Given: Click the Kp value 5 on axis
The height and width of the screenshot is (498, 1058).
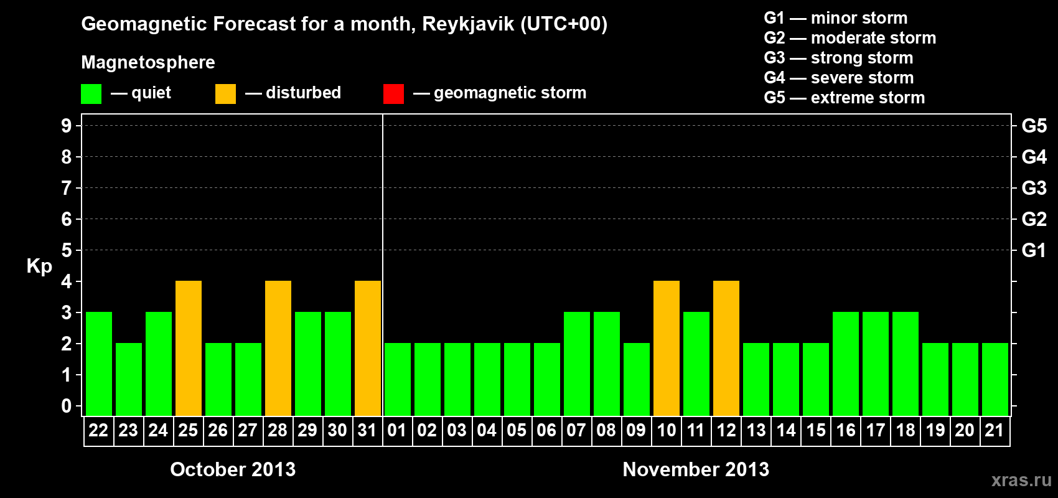Looking at the screenshot, I should pos(67,250).
